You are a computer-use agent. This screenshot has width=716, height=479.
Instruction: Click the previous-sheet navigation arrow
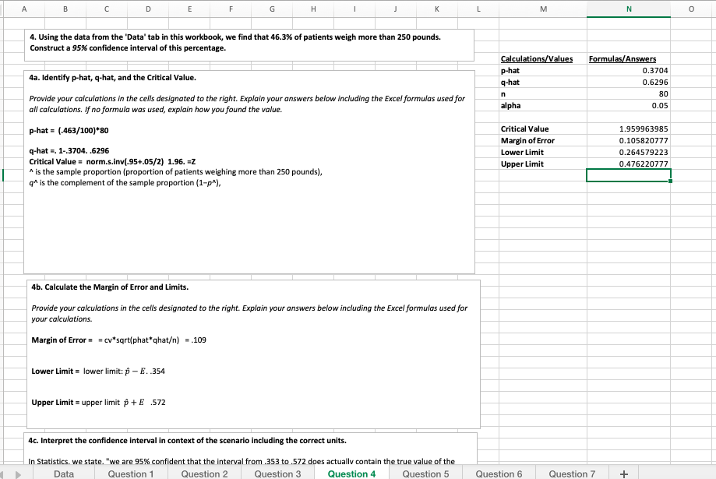pos(6,473)
